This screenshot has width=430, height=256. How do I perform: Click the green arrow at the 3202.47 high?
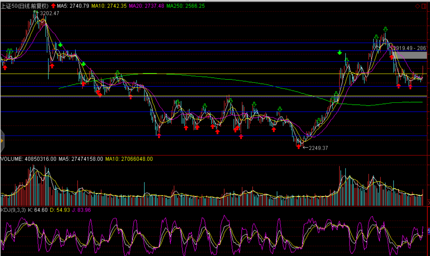[35, 12]
